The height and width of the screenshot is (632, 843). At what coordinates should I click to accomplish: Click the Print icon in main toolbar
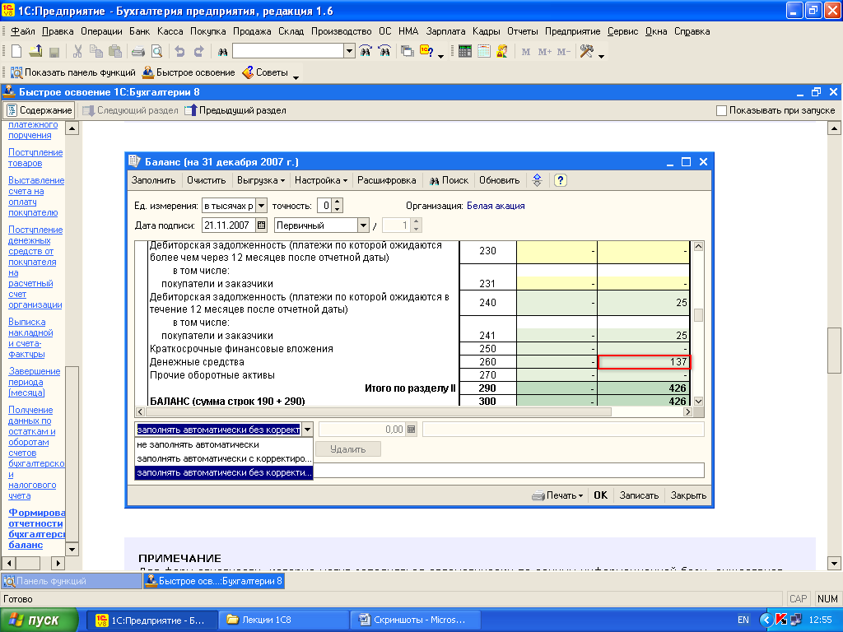tap(138, 52)
